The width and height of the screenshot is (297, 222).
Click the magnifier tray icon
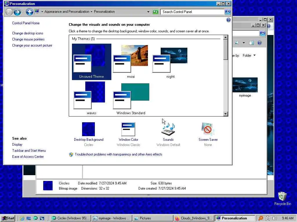261,218
